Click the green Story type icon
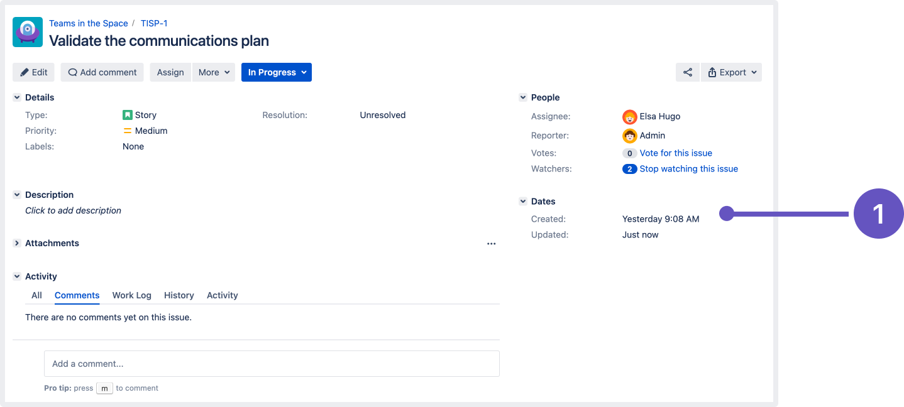904x407 pixels. pyautogui.click(x=128, y=115)
